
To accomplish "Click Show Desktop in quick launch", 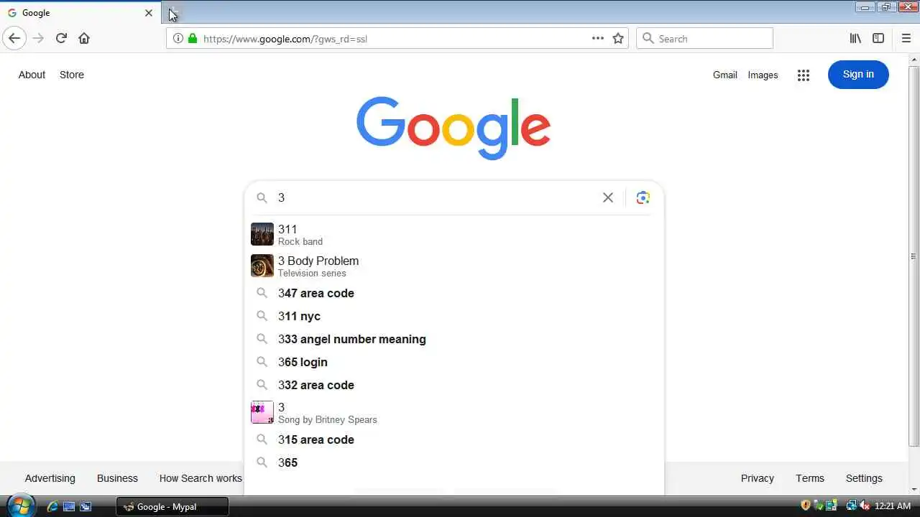I will click(69, 506).
